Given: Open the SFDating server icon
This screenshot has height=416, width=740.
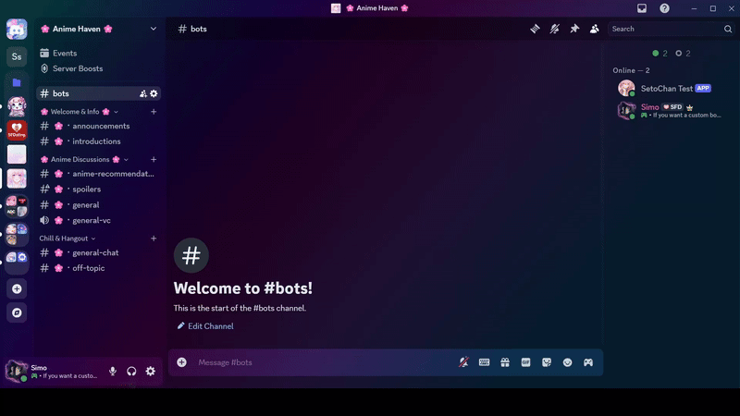Looking at the screenshot, I should [x=17, y=130].
